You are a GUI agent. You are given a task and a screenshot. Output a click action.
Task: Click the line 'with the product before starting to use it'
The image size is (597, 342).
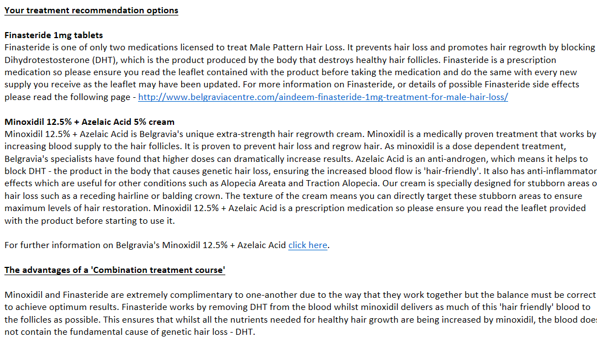pyautogui.click(x=89, y=221)
